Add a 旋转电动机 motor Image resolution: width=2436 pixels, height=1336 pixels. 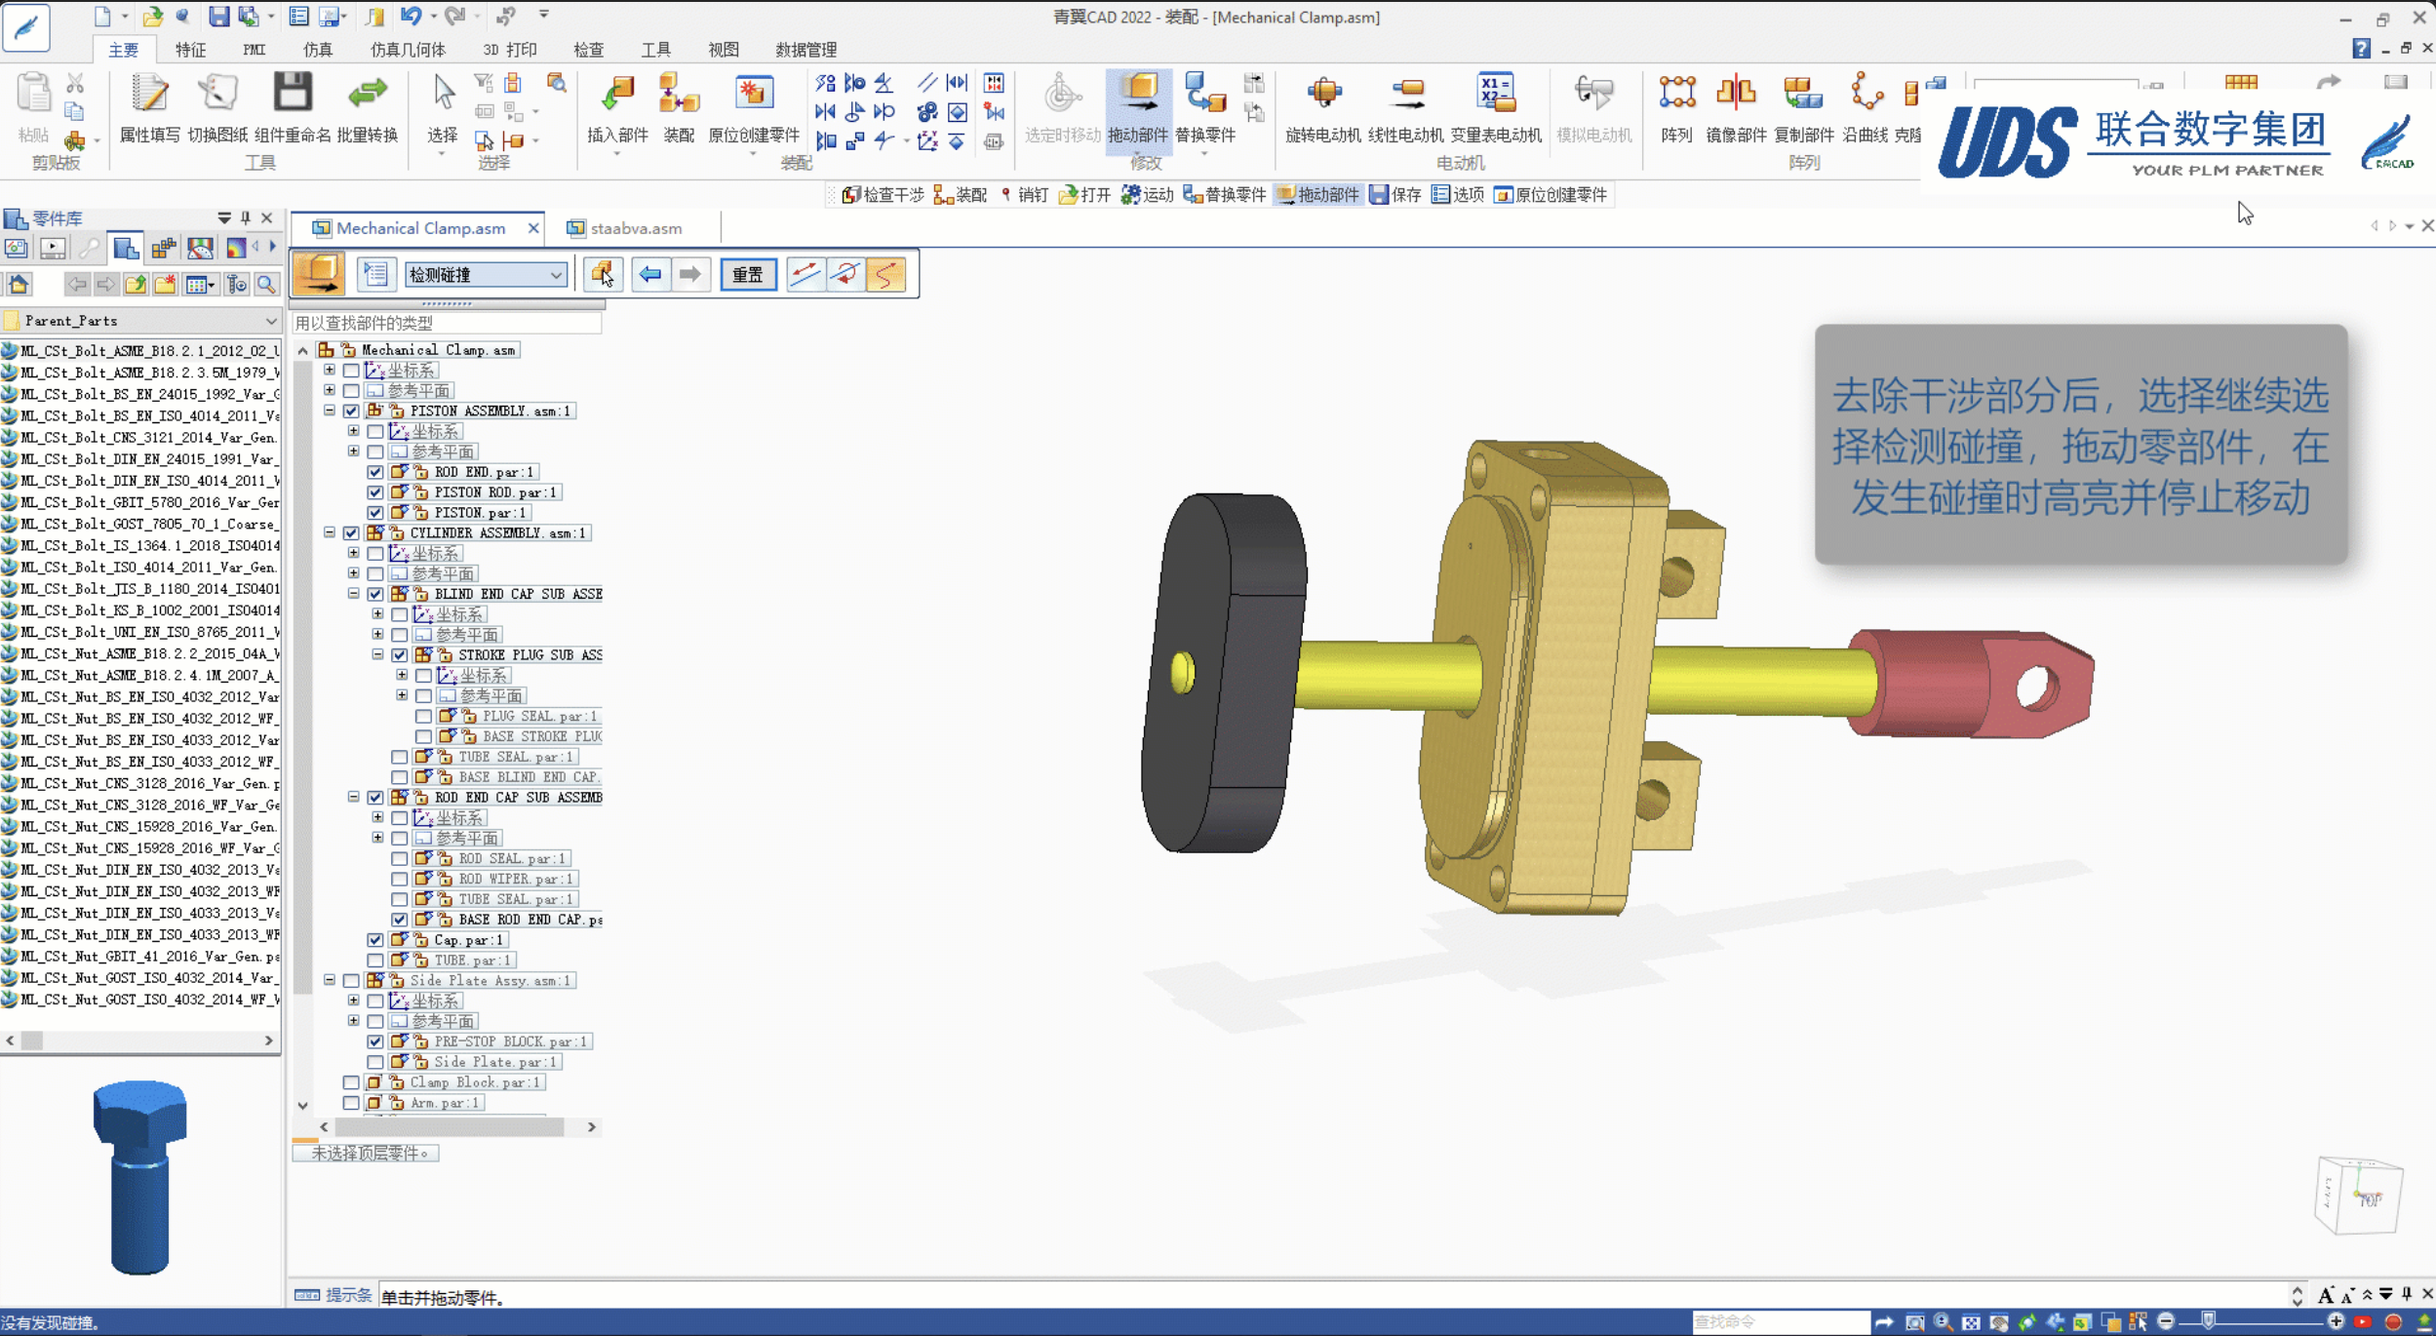pos(1323,95)
